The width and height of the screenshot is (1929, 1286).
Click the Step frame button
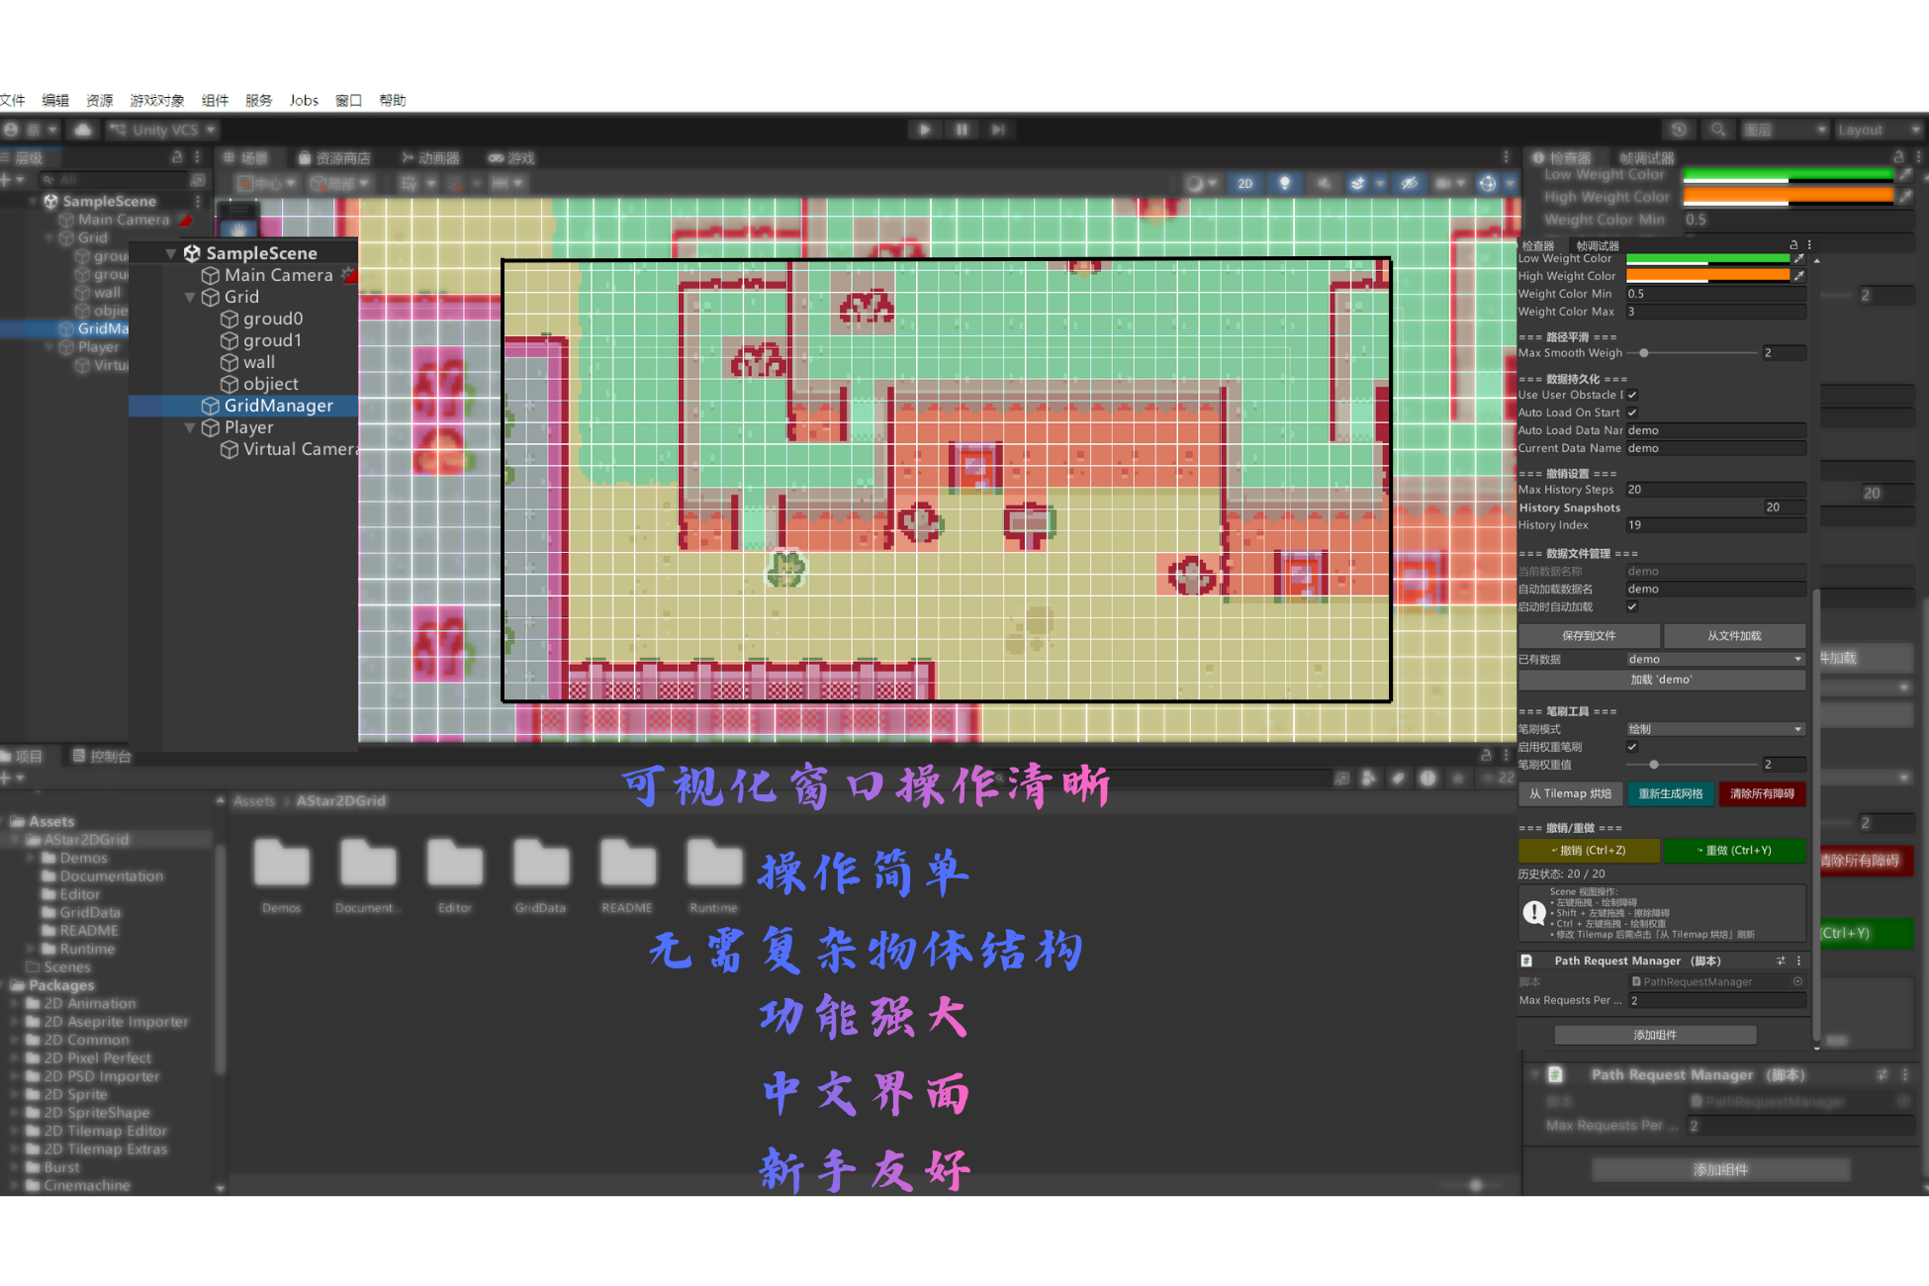pyautogui.click(x=998, y=130)
